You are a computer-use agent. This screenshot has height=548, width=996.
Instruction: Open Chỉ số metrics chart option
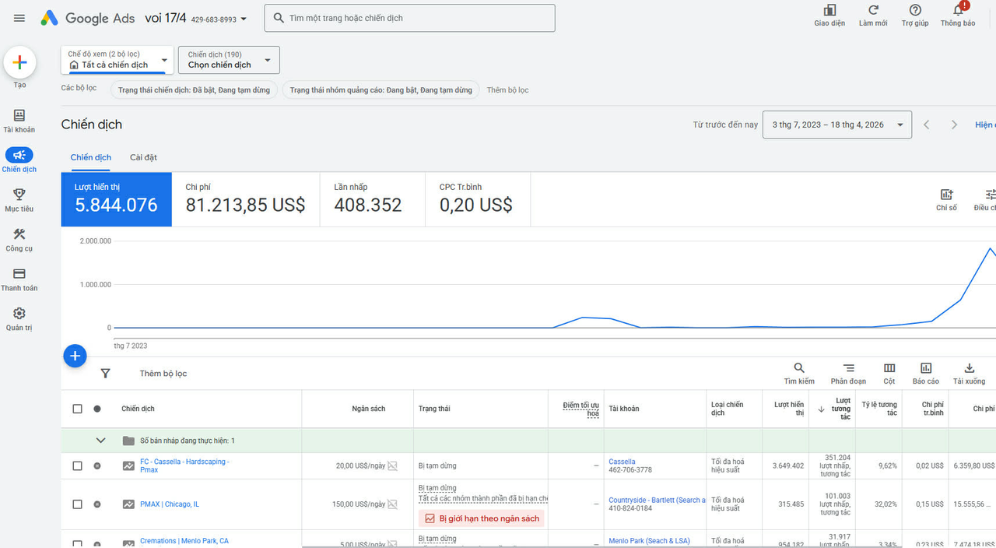pos(947,200)
